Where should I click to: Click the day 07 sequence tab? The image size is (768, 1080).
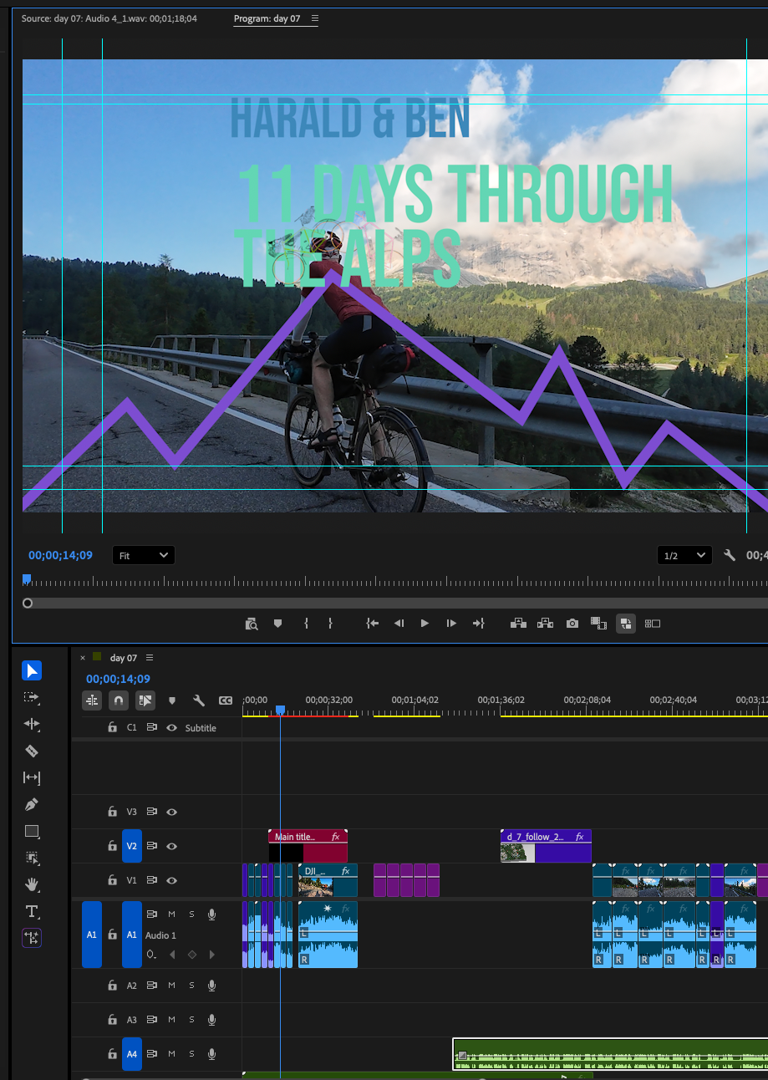click(123, 658)
